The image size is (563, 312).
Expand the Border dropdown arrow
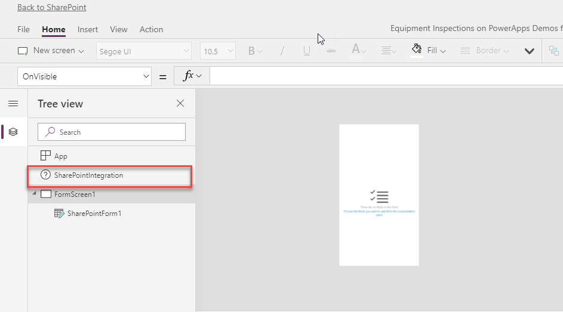point(506,51)
